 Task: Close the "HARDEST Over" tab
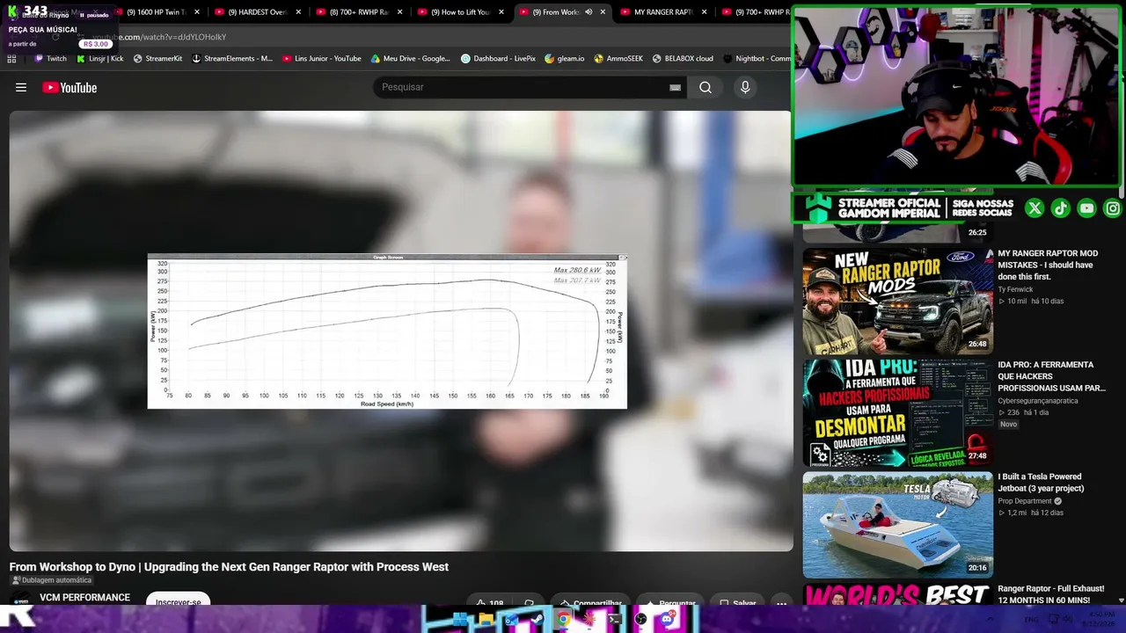click(x=299, y=12)
